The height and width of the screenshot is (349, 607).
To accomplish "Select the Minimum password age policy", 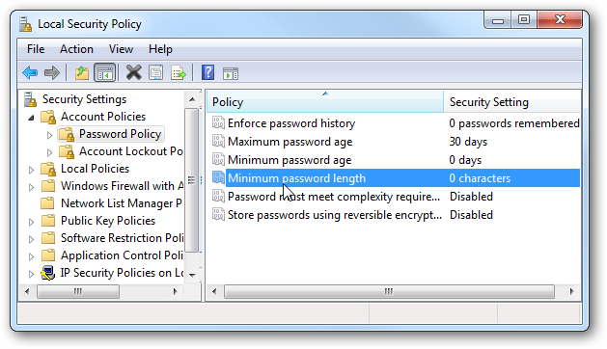I will tap(395, 160).
